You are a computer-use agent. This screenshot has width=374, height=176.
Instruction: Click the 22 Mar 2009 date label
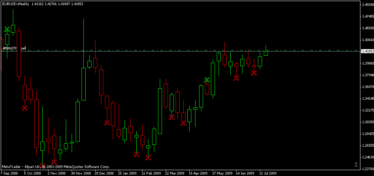(175, 173)
